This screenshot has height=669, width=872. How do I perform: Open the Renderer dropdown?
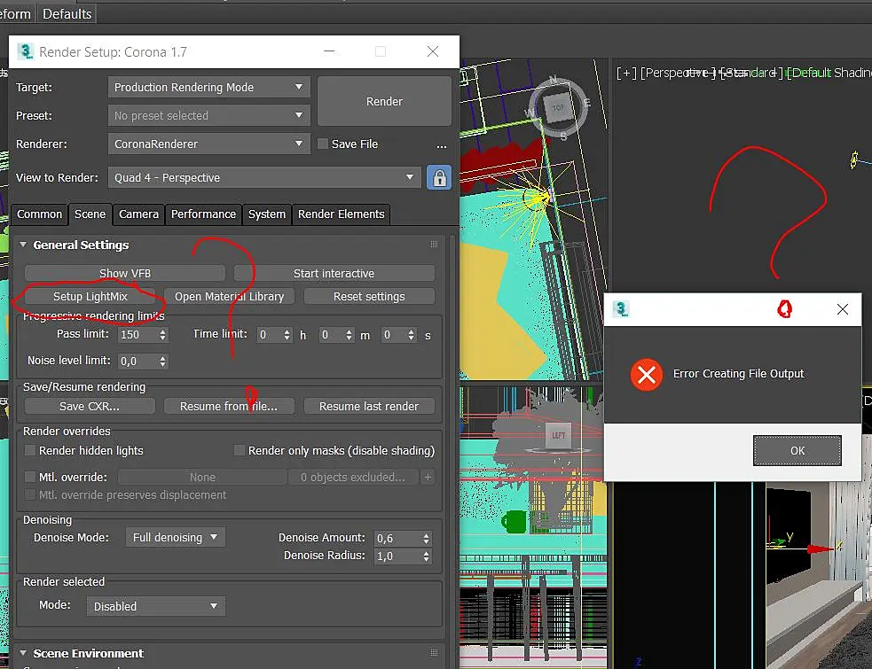tap(208, 144)
